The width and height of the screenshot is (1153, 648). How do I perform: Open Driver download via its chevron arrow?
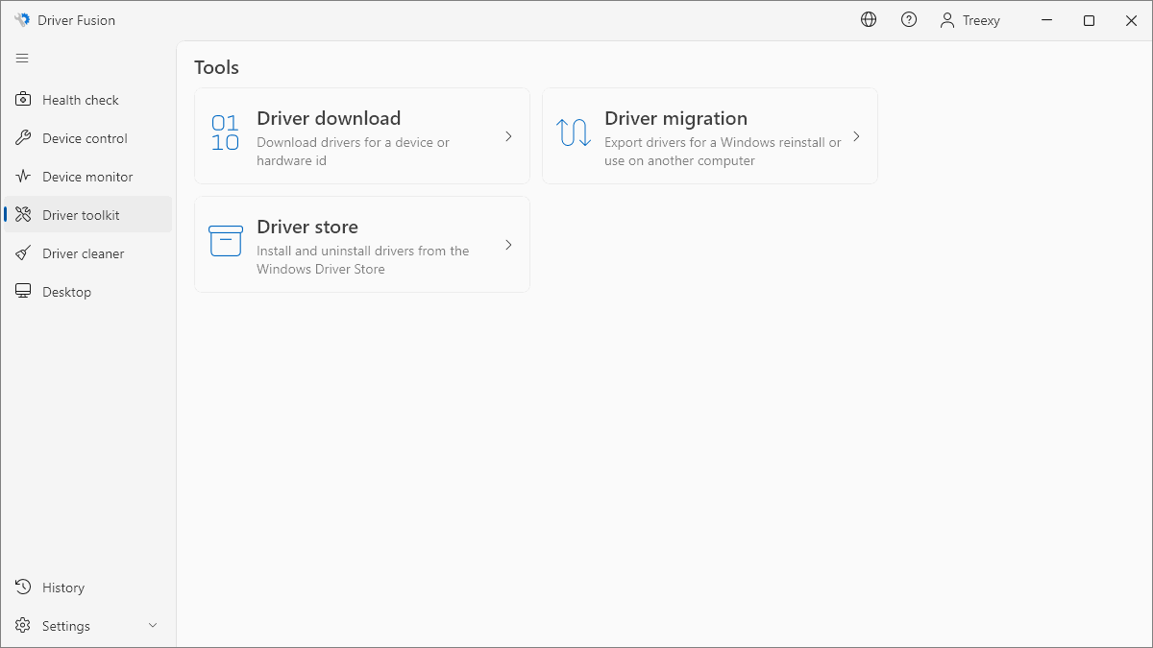click(508, 136)
